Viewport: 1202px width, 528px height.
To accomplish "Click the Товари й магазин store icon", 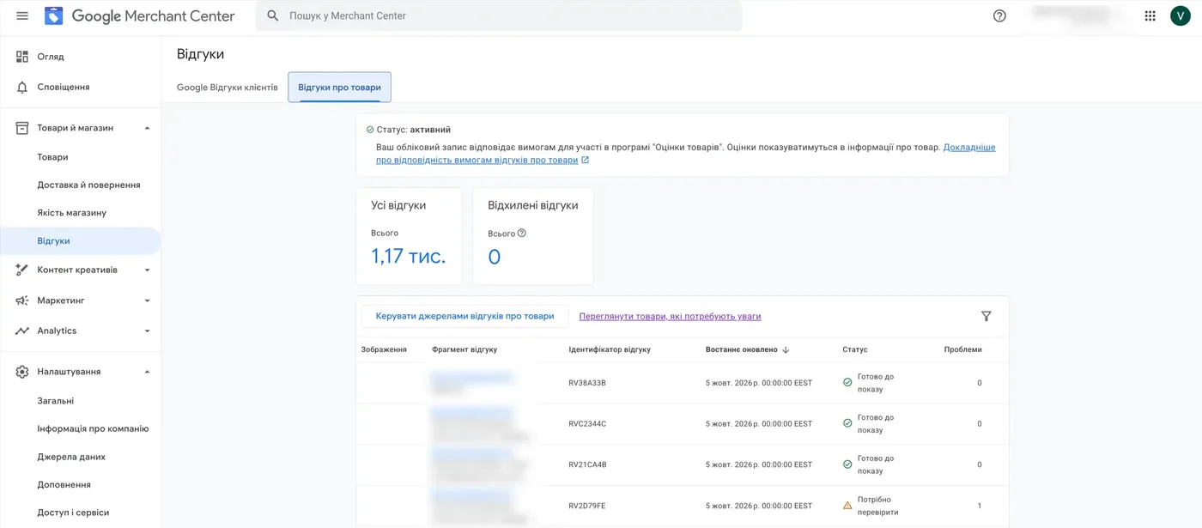I will click(x=22, y=128).
